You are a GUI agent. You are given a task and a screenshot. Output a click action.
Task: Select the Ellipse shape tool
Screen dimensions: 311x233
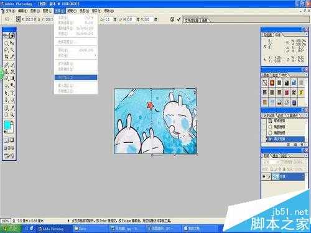pyautogui.click(x=12, y=100)
